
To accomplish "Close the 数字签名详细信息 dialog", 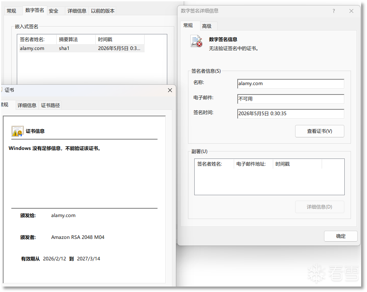I will [x=351, y=11].
